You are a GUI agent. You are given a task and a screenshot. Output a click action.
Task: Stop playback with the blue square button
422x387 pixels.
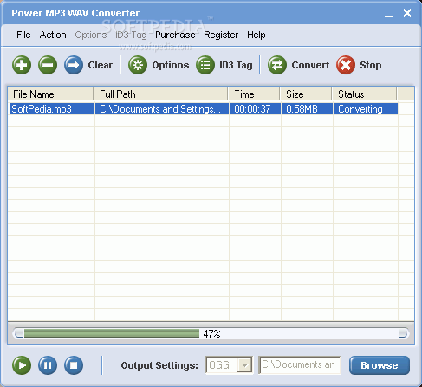pos(74,365)
